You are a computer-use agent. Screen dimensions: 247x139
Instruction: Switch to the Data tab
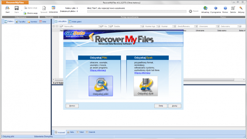pyautogui.click(x=43, y=22)
